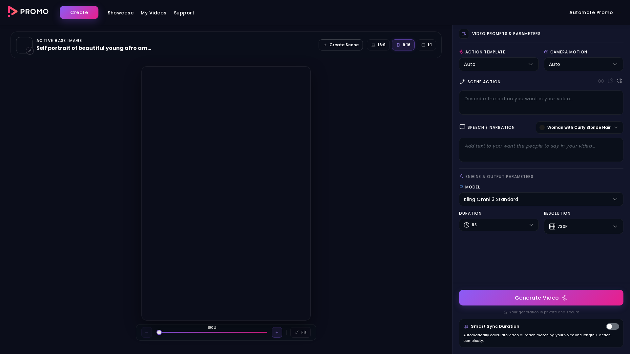
Task: Open the Duration 8S dropdown
Action: point(499,225)
